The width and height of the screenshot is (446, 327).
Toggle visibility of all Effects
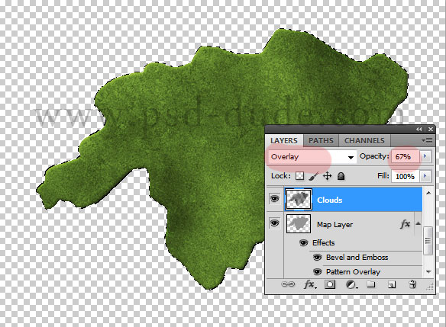(303, 243)
